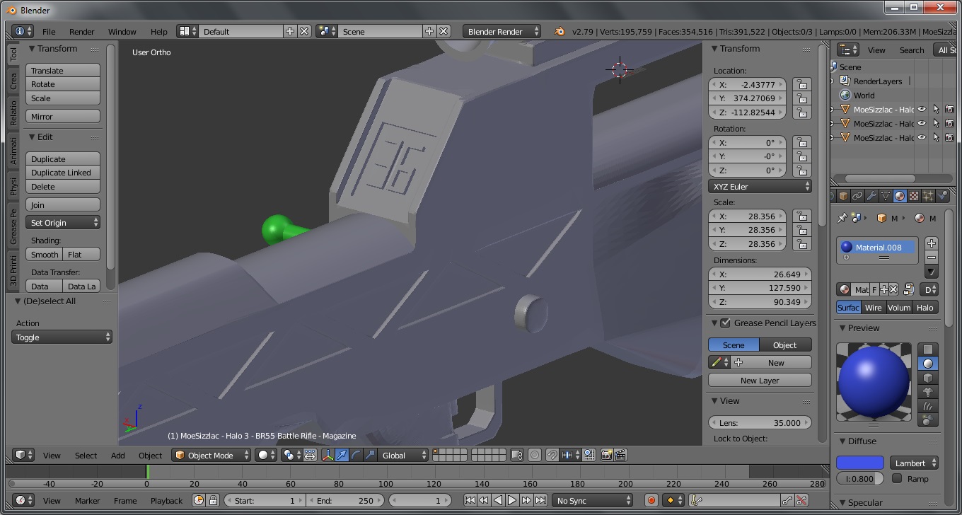Jump to the last frame
The height and width of the screenshot is (515, 962).
pos(540,501)
